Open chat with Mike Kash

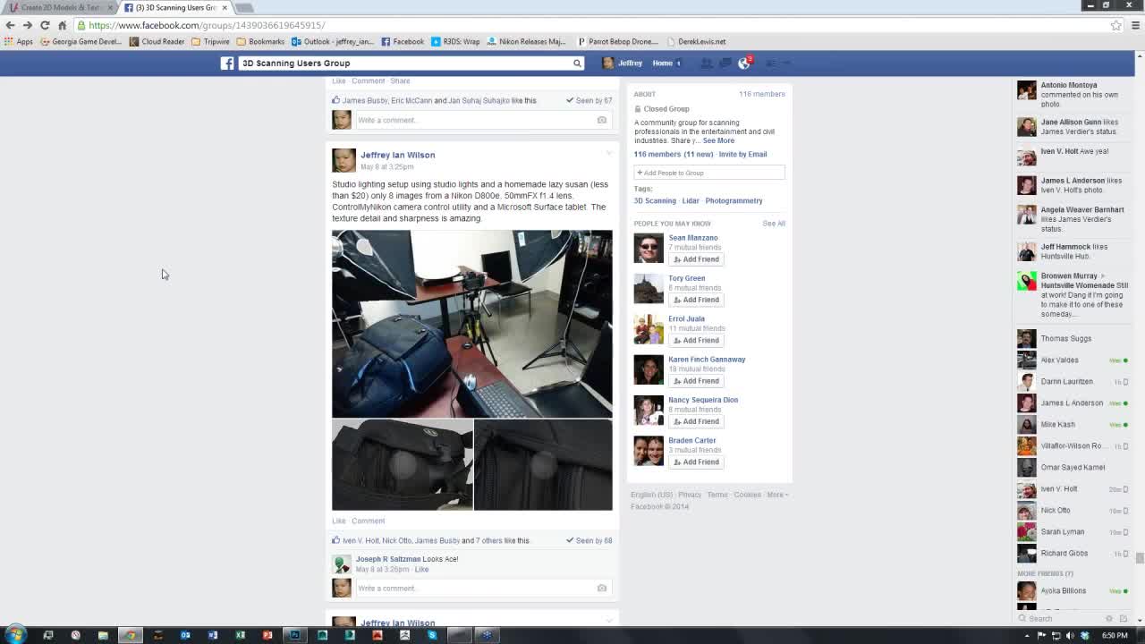click(1073, 424)
